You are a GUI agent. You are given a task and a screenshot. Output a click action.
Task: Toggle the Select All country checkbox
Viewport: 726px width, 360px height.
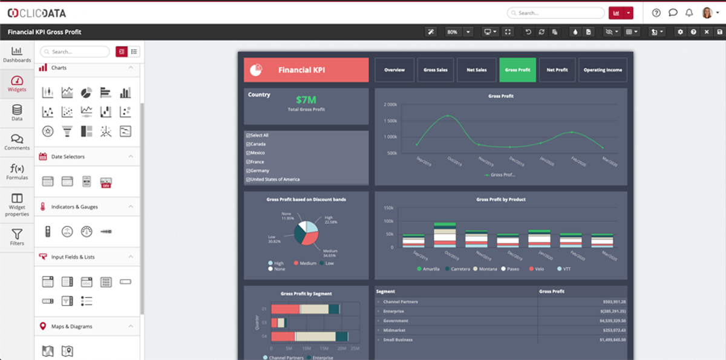[248, 136]
